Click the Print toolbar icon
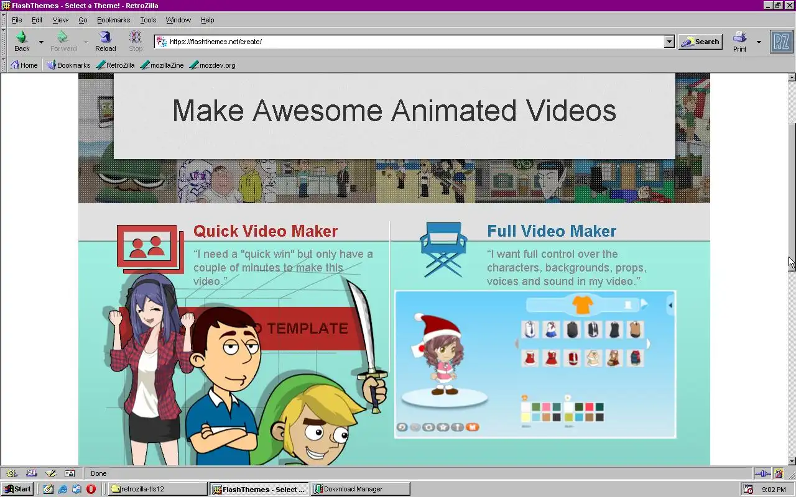Image resolution: width=796 pixels, height=497 pixels. tap(739, 37)
